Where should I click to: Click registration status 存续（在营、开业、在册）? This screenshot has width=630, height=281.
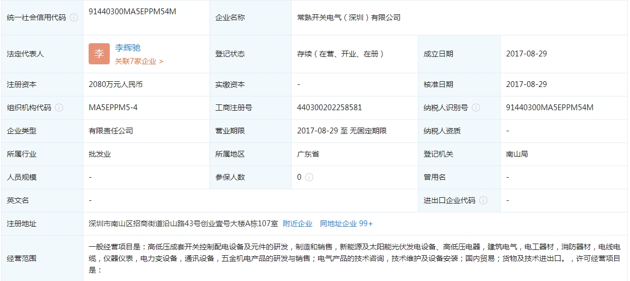[x=341, y=54]
